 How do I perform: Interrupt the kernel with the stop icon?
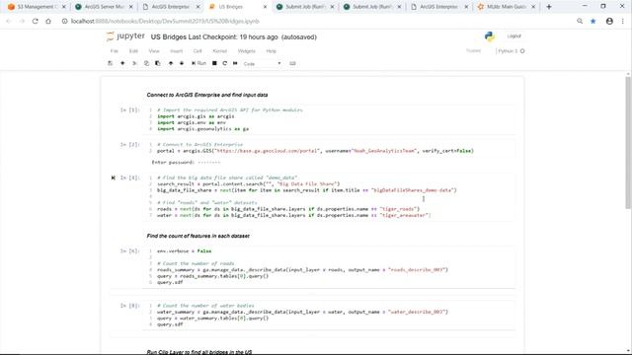[214, 63]
